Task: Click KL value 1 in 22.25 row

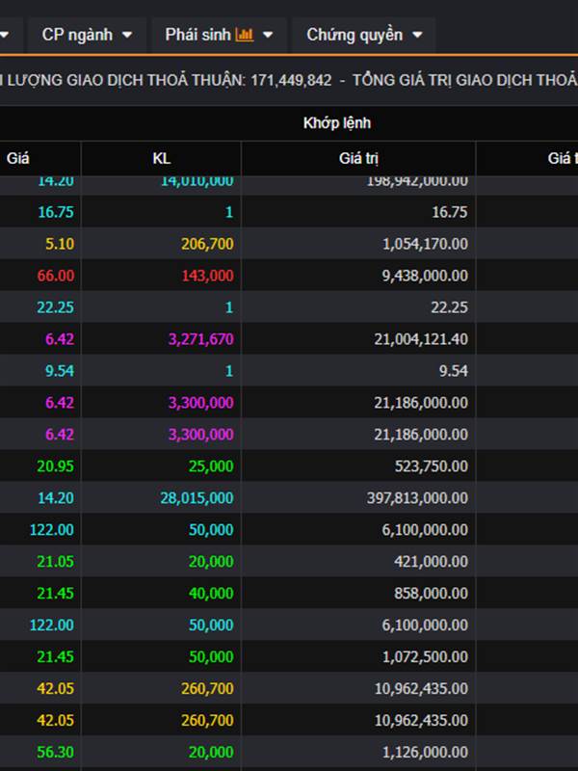Action: [x=229, y=307]
